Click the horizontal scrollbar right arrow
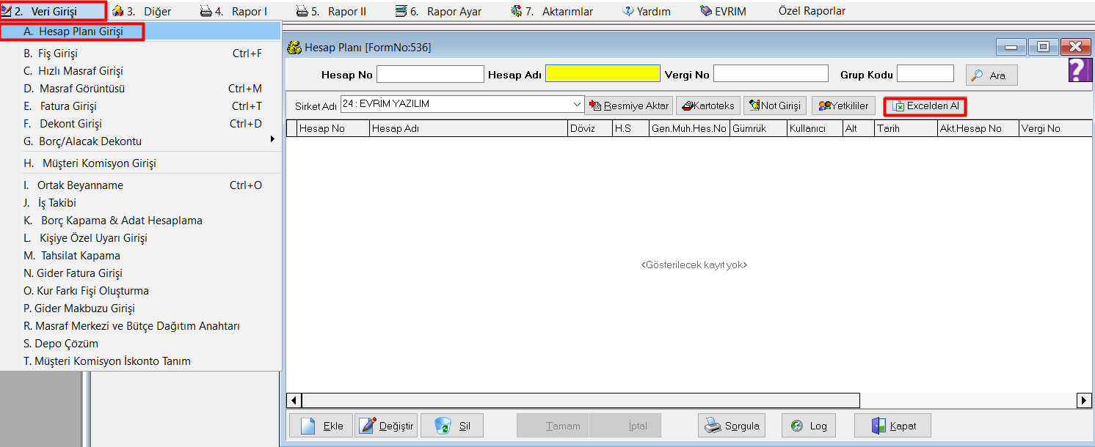The height and width of the screenshot is (447, 1095). tap(1084, 400)
